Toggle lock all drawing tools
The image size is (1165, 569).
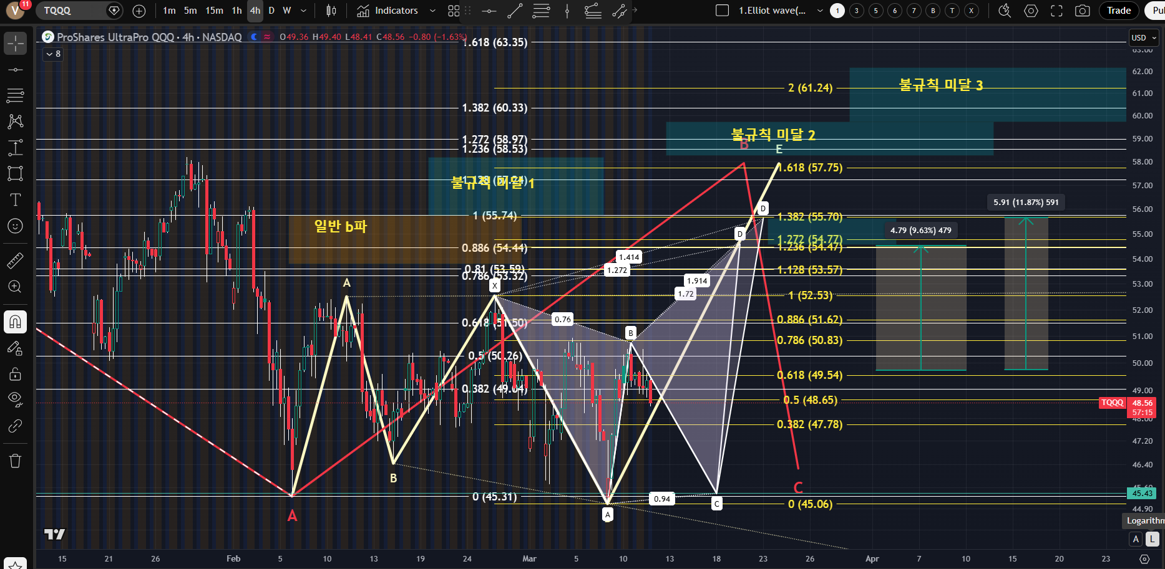(x=15, y=374)
